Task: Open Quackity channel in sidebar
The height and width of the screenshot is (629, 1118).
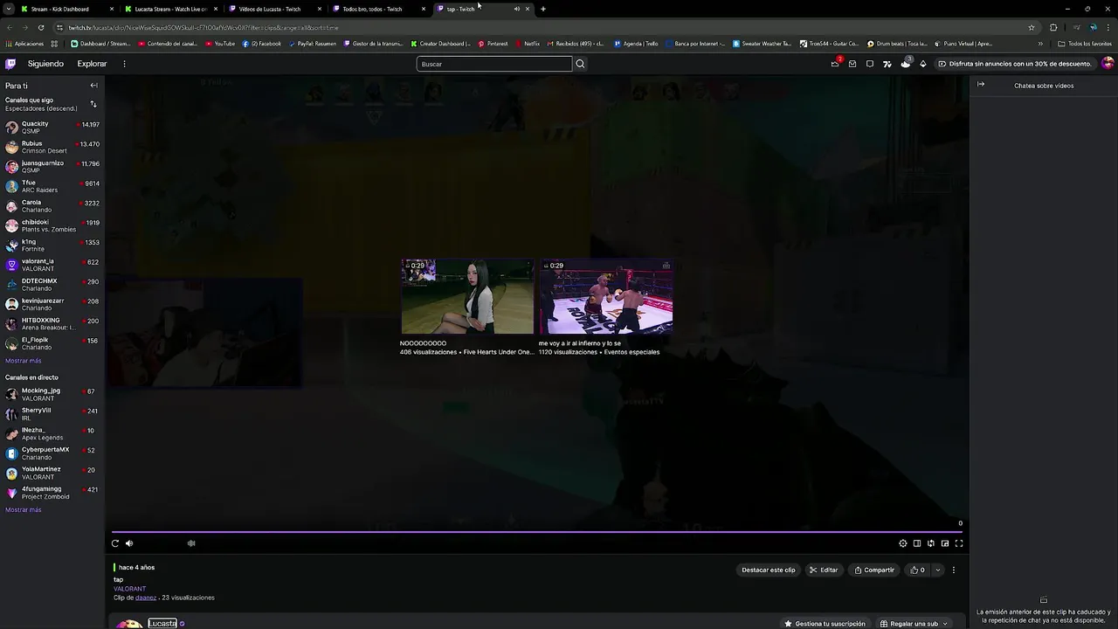Action: 52,128
